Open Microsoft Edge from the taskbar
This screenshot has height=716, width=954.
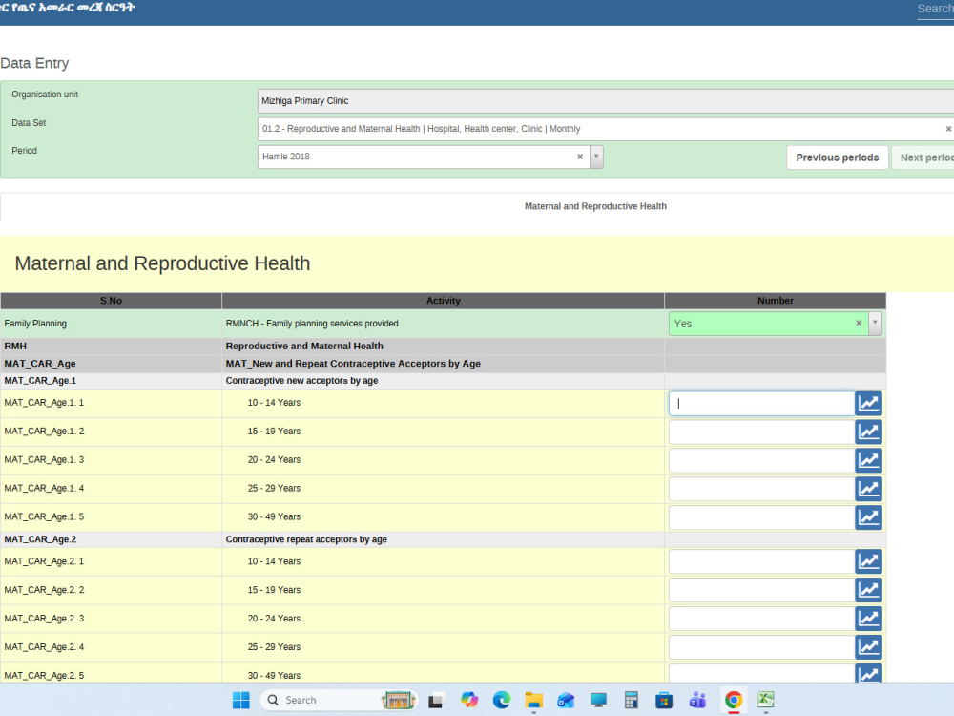[502, 700]
